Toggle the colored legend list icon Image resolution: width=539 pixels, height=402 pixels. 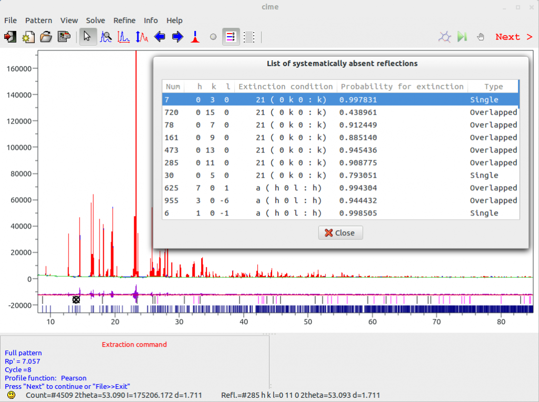[231, 37]
